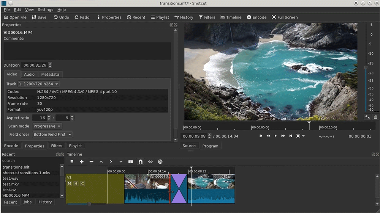
Task: Open the Field order dropdown
Action: pyautogui.click(x=52, y=135)
